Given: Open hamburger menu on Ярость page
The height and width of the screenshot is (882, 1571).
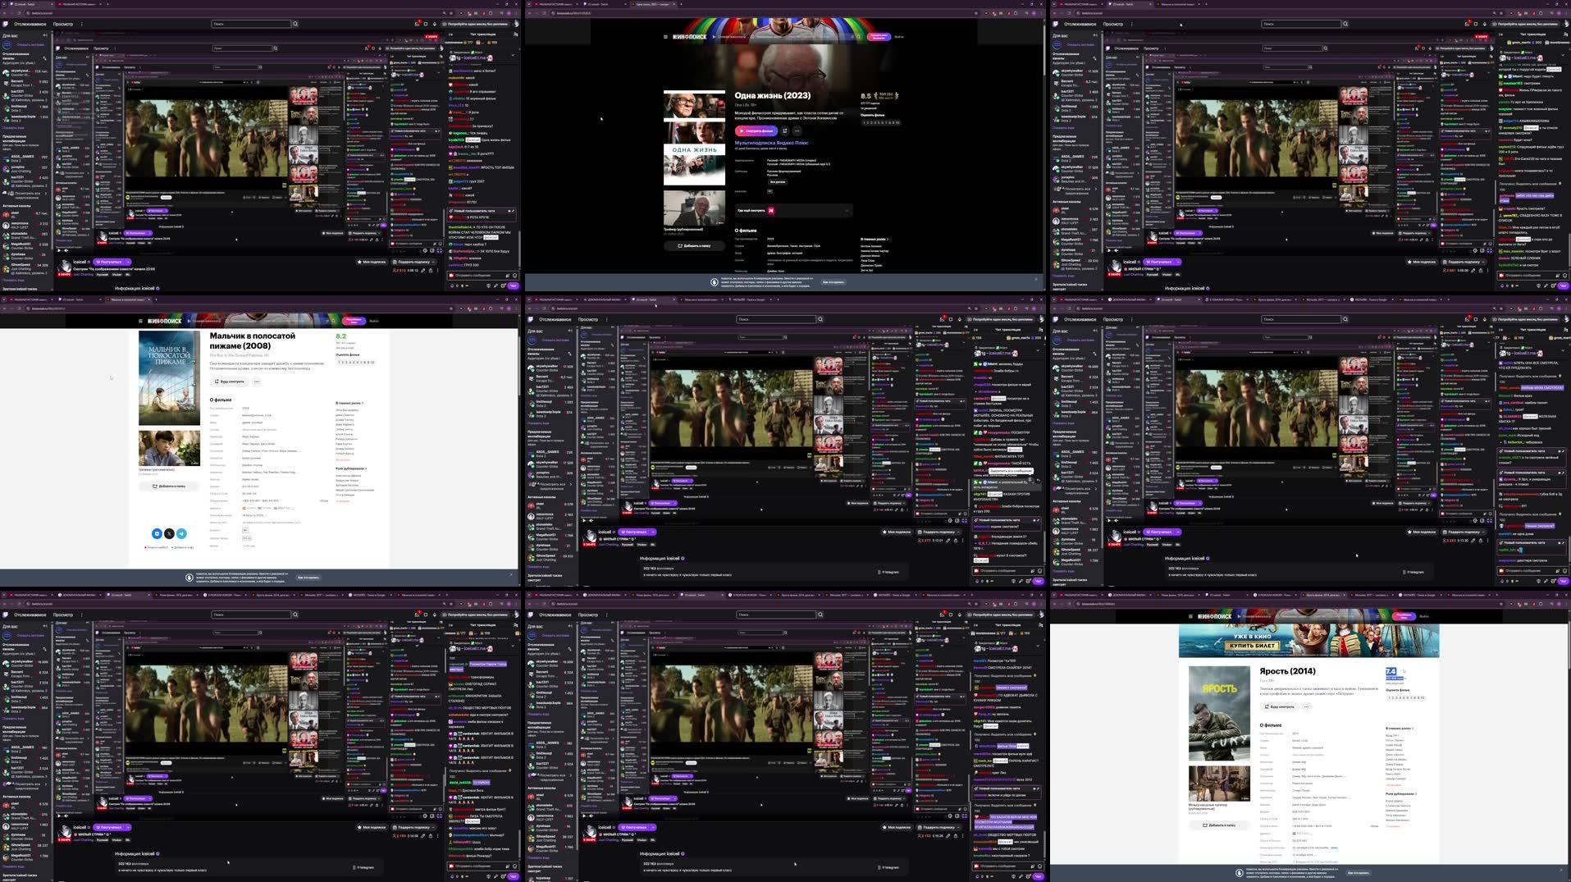Looking at the screenshot, I should pos(1190,616).
